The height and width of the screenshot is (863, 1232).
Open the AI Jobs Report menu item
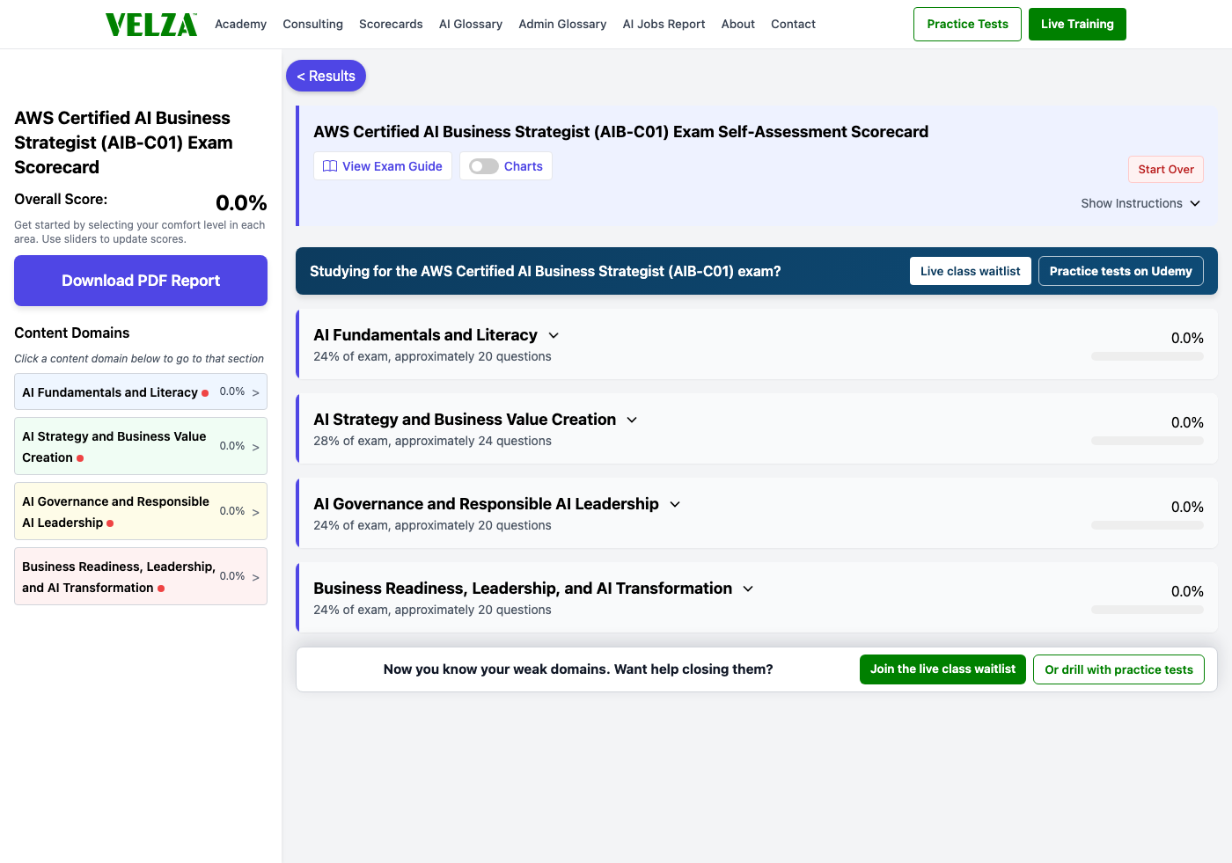point(664,24)
